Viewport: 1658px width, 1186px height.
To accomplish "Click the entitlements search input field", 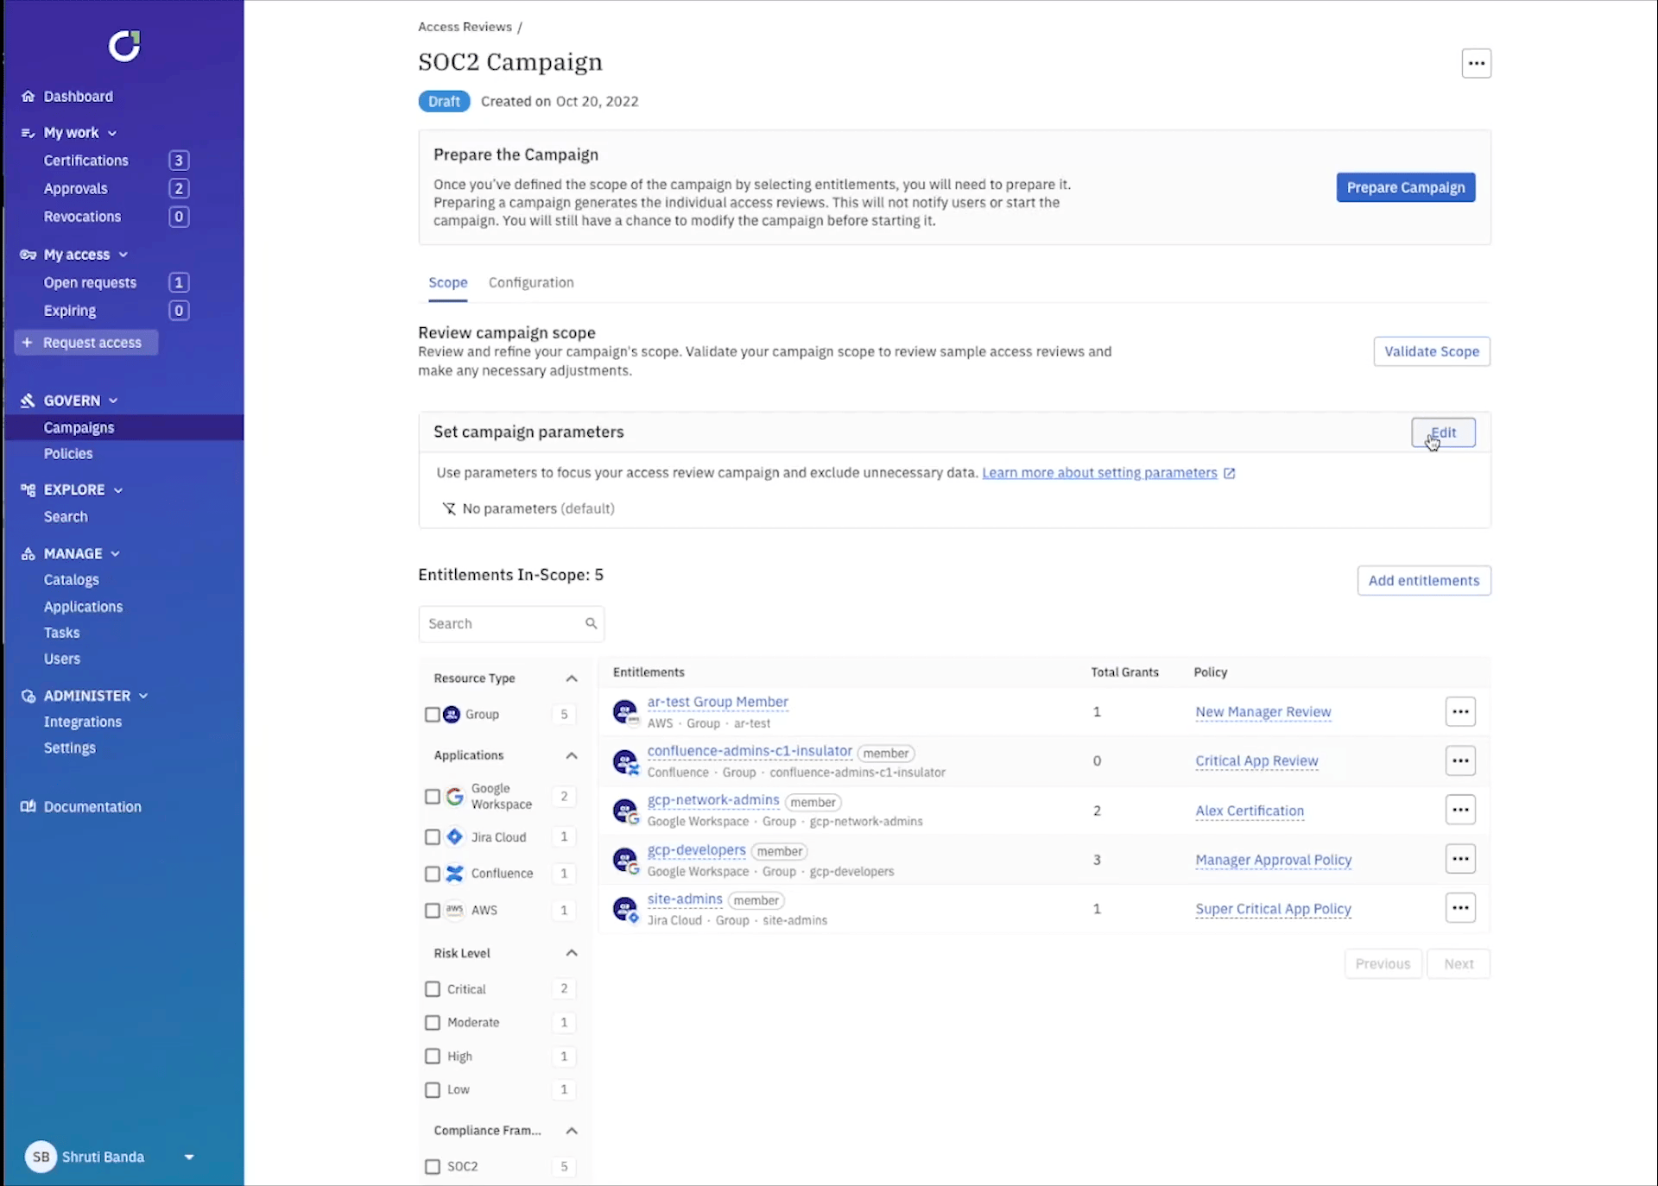I will tap(511, 622).
